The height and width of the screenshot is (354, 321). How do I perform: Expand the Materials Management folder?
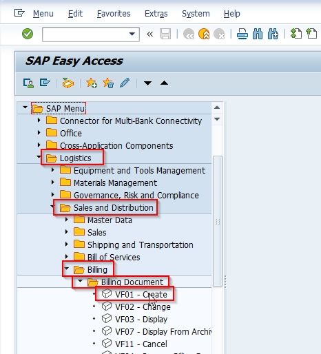(52, 183)
